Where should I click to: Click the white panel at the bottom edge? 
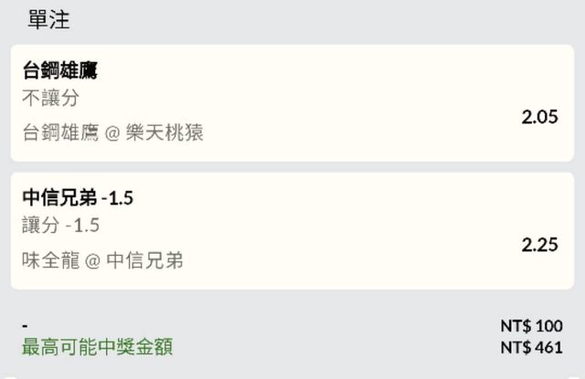[x=292, y=375]
